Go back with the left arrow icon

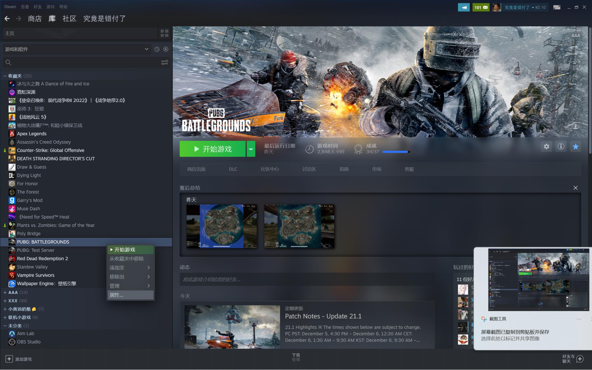(x=7, y=18)
